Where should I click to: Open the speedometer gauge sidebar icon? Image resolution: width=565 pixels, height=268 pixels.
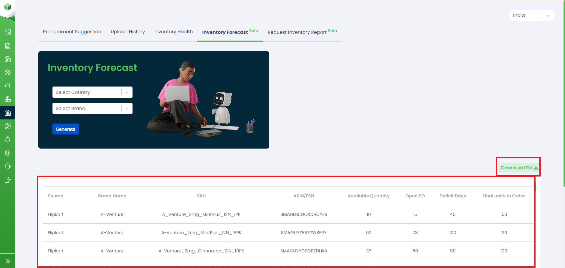point(8,86)
